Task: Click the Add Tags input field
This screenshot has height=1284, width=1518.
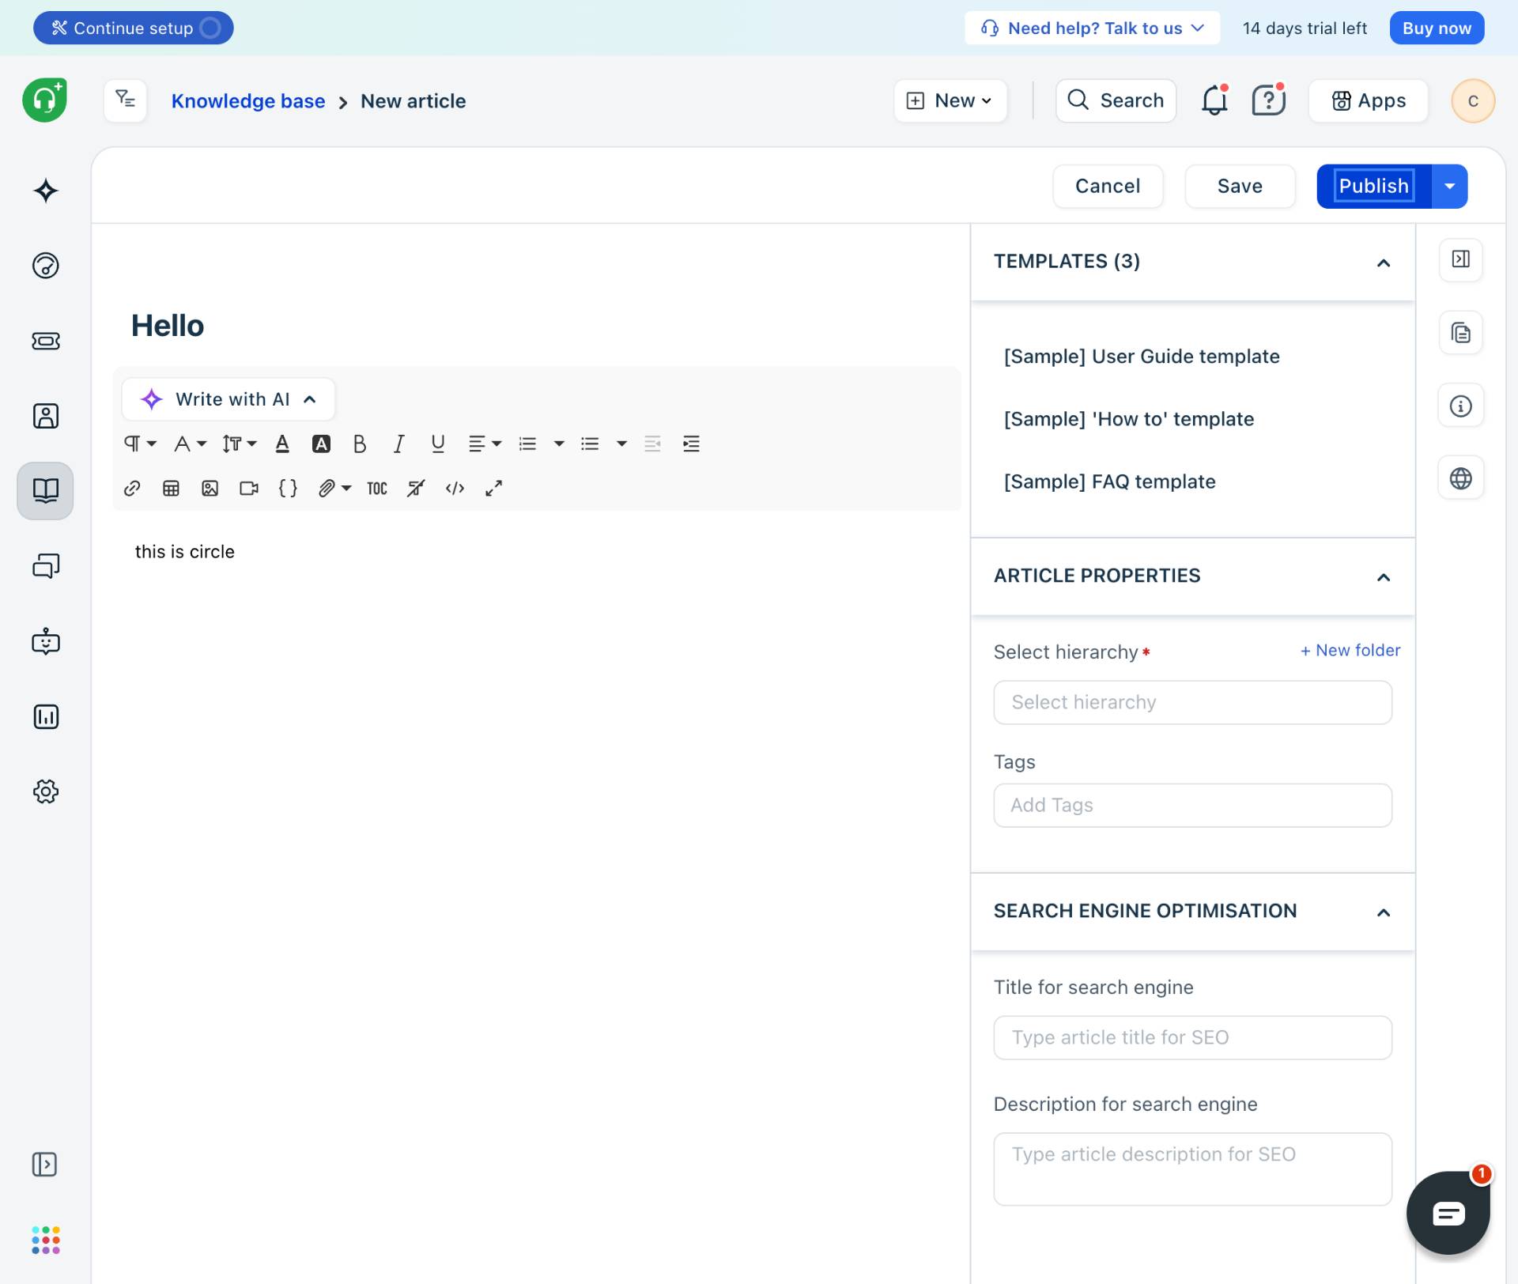Action: click(x=1192, y=805)
